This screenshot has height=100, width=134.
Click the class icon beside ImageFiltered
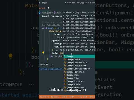65,72
